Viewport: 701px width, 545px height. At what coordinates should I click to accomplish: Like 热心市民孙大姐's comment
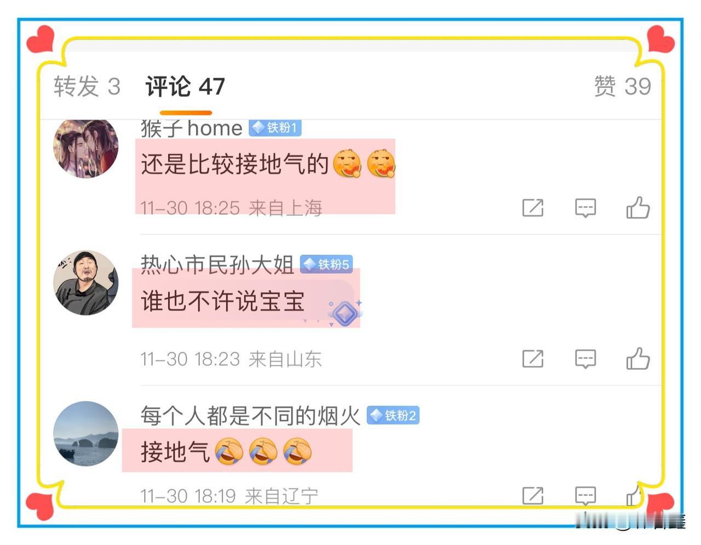[638, 359]
